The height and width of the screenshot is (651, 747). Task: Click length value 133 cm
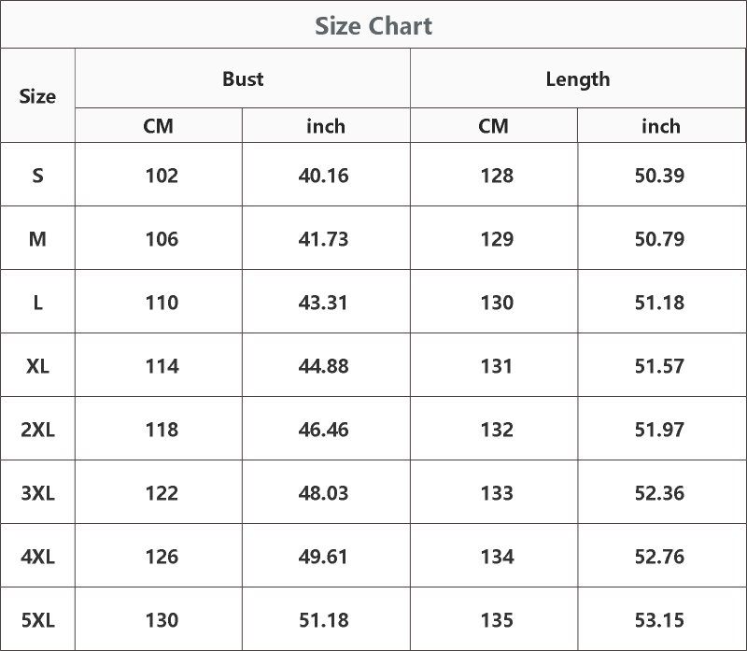pos(497,493)
